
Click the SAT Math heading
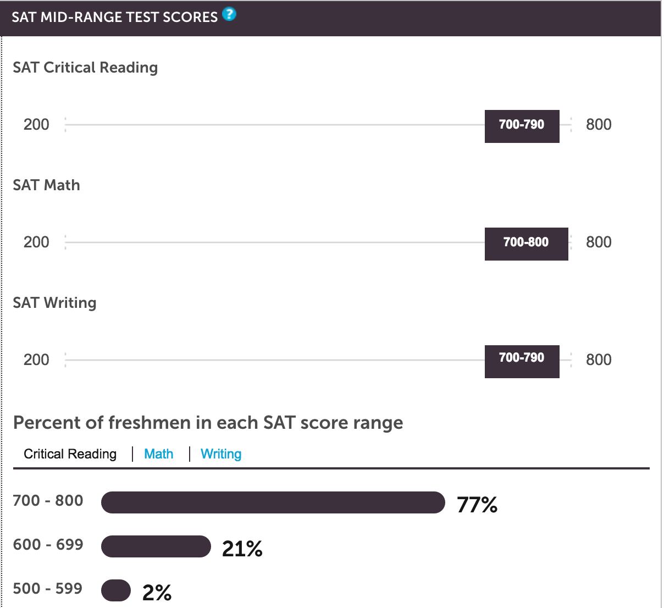click(x=46, y=185)
